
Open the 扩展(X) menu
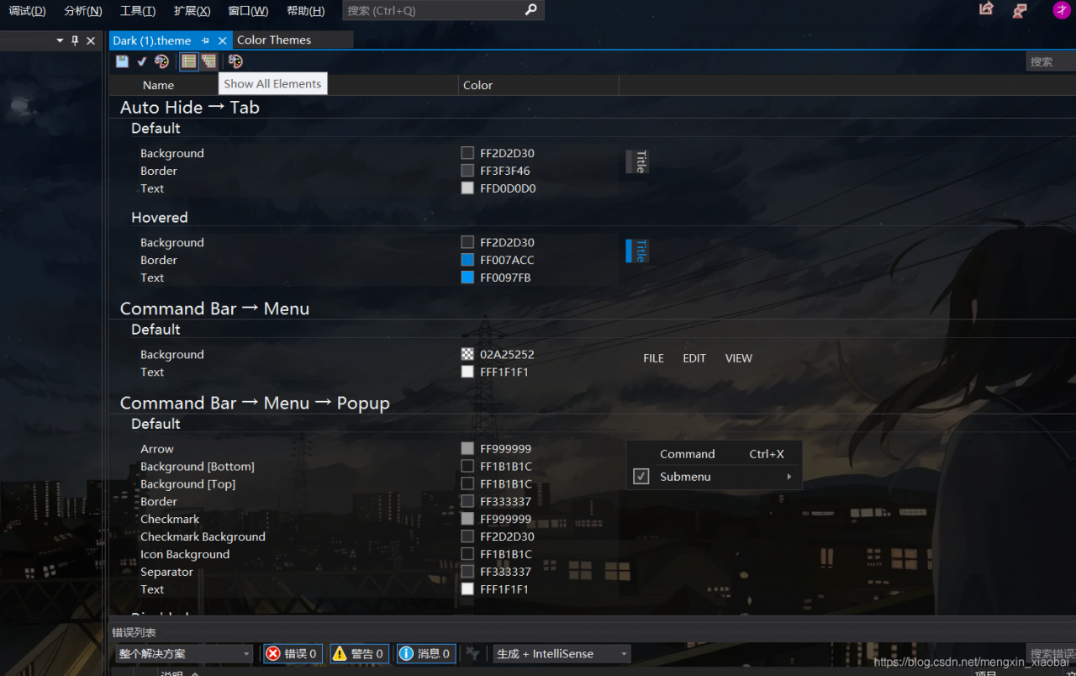(x=192, y=10)
